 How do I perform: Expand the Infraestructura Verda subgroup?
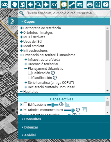tap(26, 60)
